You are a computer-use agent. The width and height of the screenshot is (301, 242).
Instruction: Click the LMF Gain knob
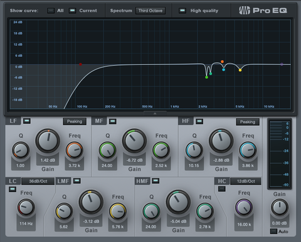91,202
